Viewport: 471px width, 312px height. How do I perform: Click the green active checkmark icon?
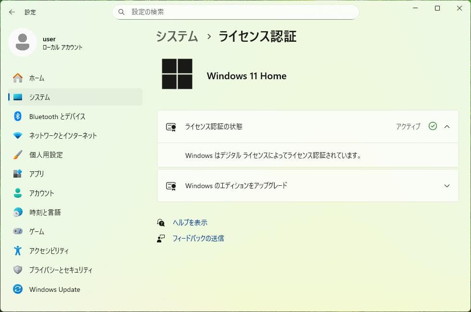click(x=433, y=126)
